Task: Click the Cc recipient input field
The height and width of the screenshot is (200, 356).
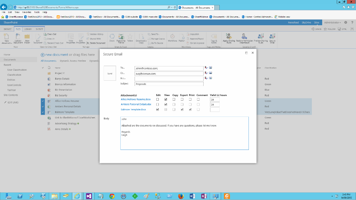Action: click(x=169, y=74)
